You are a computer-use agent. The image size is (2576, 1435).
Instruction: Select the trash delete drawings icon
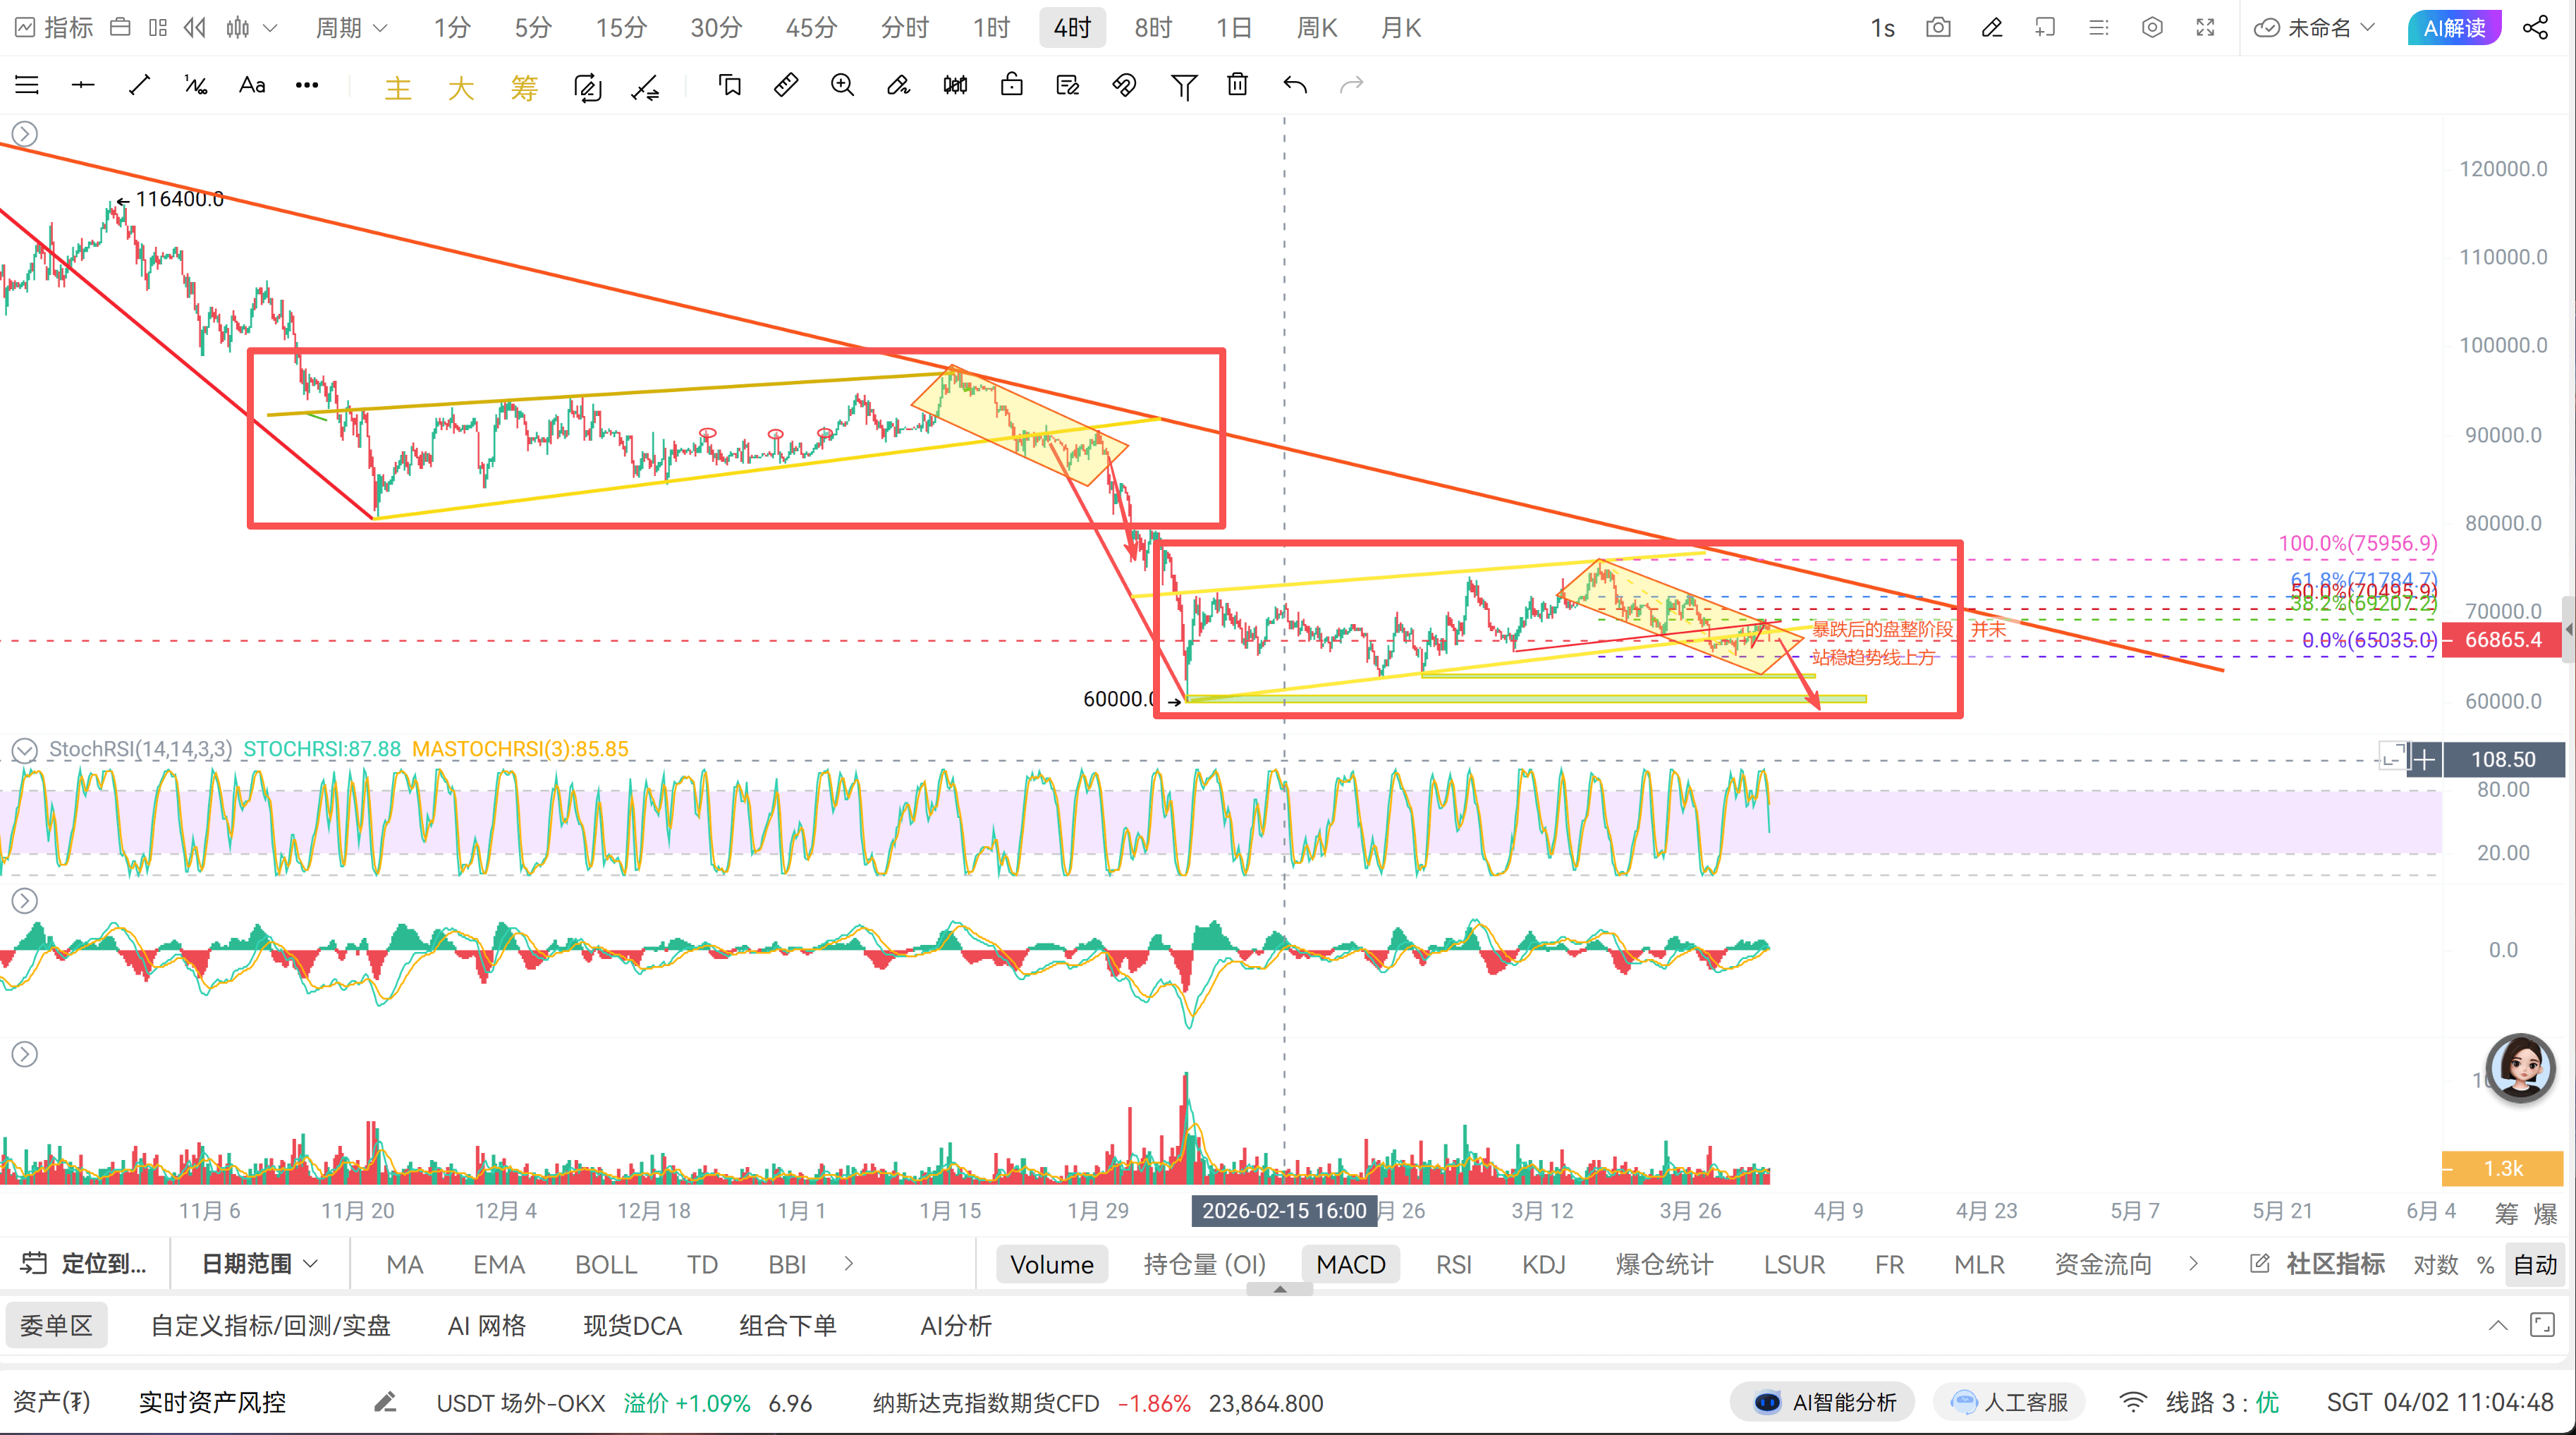click(1237, 85)
